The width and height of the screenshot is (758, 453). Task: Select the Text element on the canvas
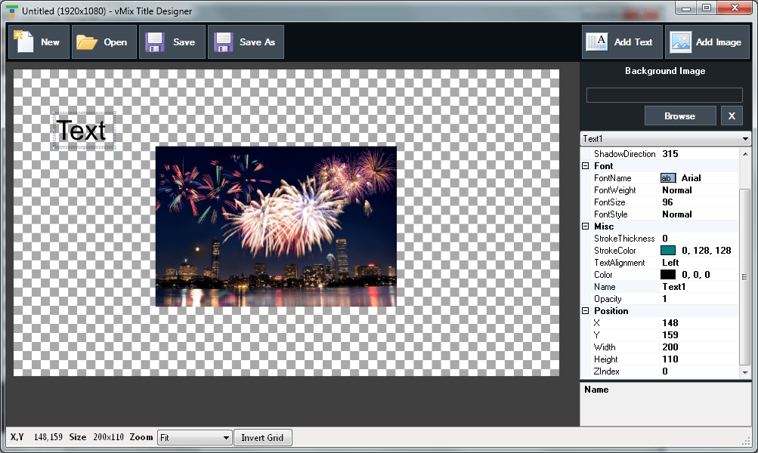(x=82, y=130)
